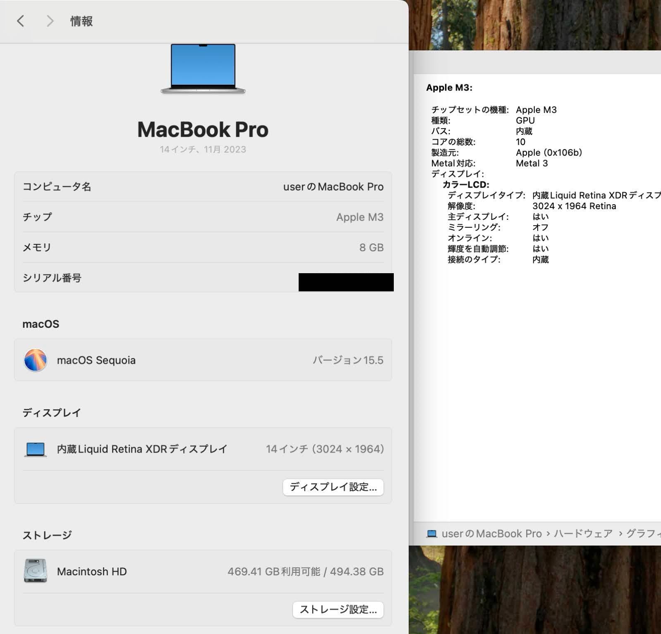Select userのMacBook Pro in the path bar

(x=491, y=534)
